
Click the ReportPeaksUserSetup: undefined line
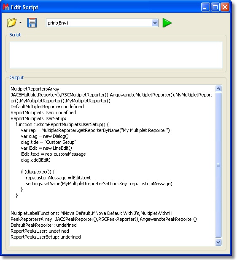click(x=46, y=237)
